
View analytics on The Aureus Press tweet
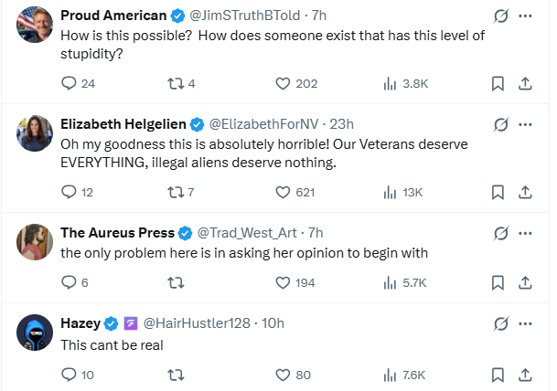pos(390,282)
